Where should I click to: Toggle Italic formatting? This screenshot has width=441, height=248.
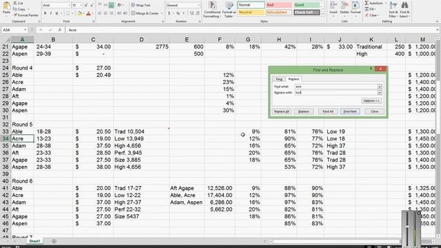(51, 13)
